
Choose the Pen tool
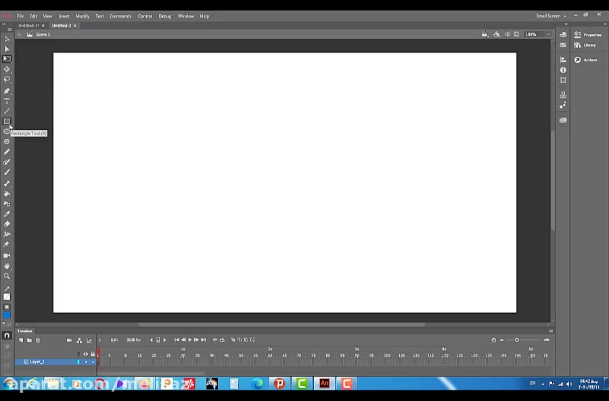click(7, 90)
